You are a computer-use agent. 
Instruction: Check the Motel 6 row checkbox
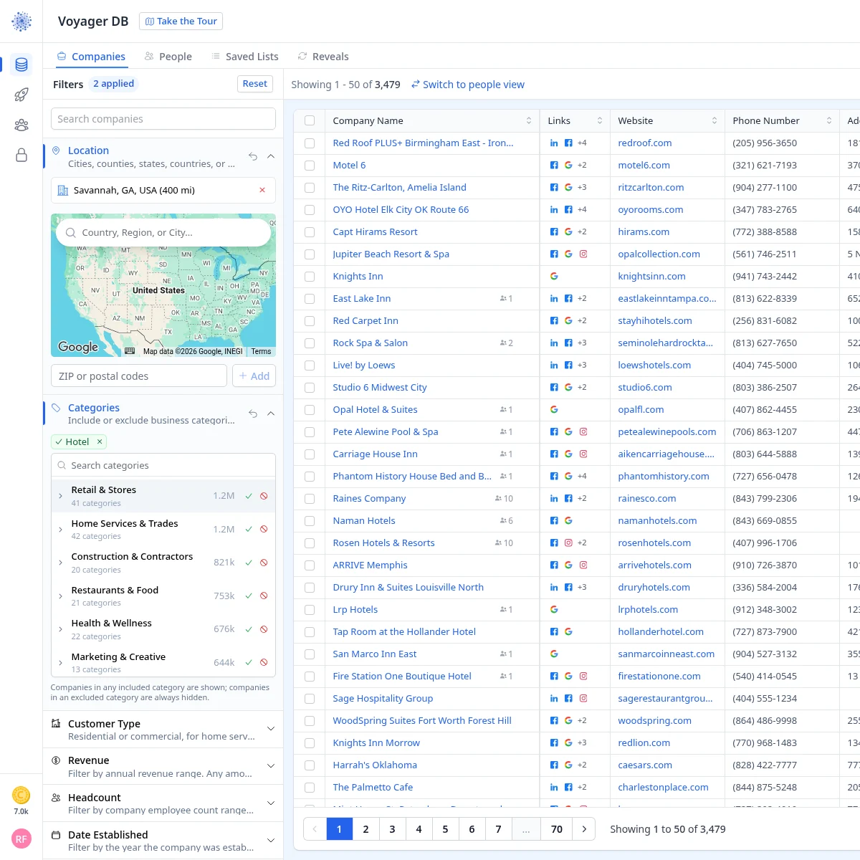[310, 166]
